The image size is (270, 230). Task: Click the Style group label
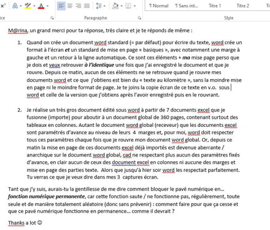point(229,18)
